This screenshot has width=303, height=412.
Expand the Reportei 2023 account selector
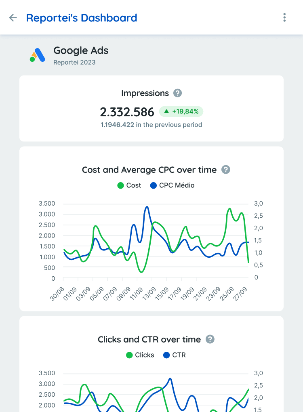74,63
